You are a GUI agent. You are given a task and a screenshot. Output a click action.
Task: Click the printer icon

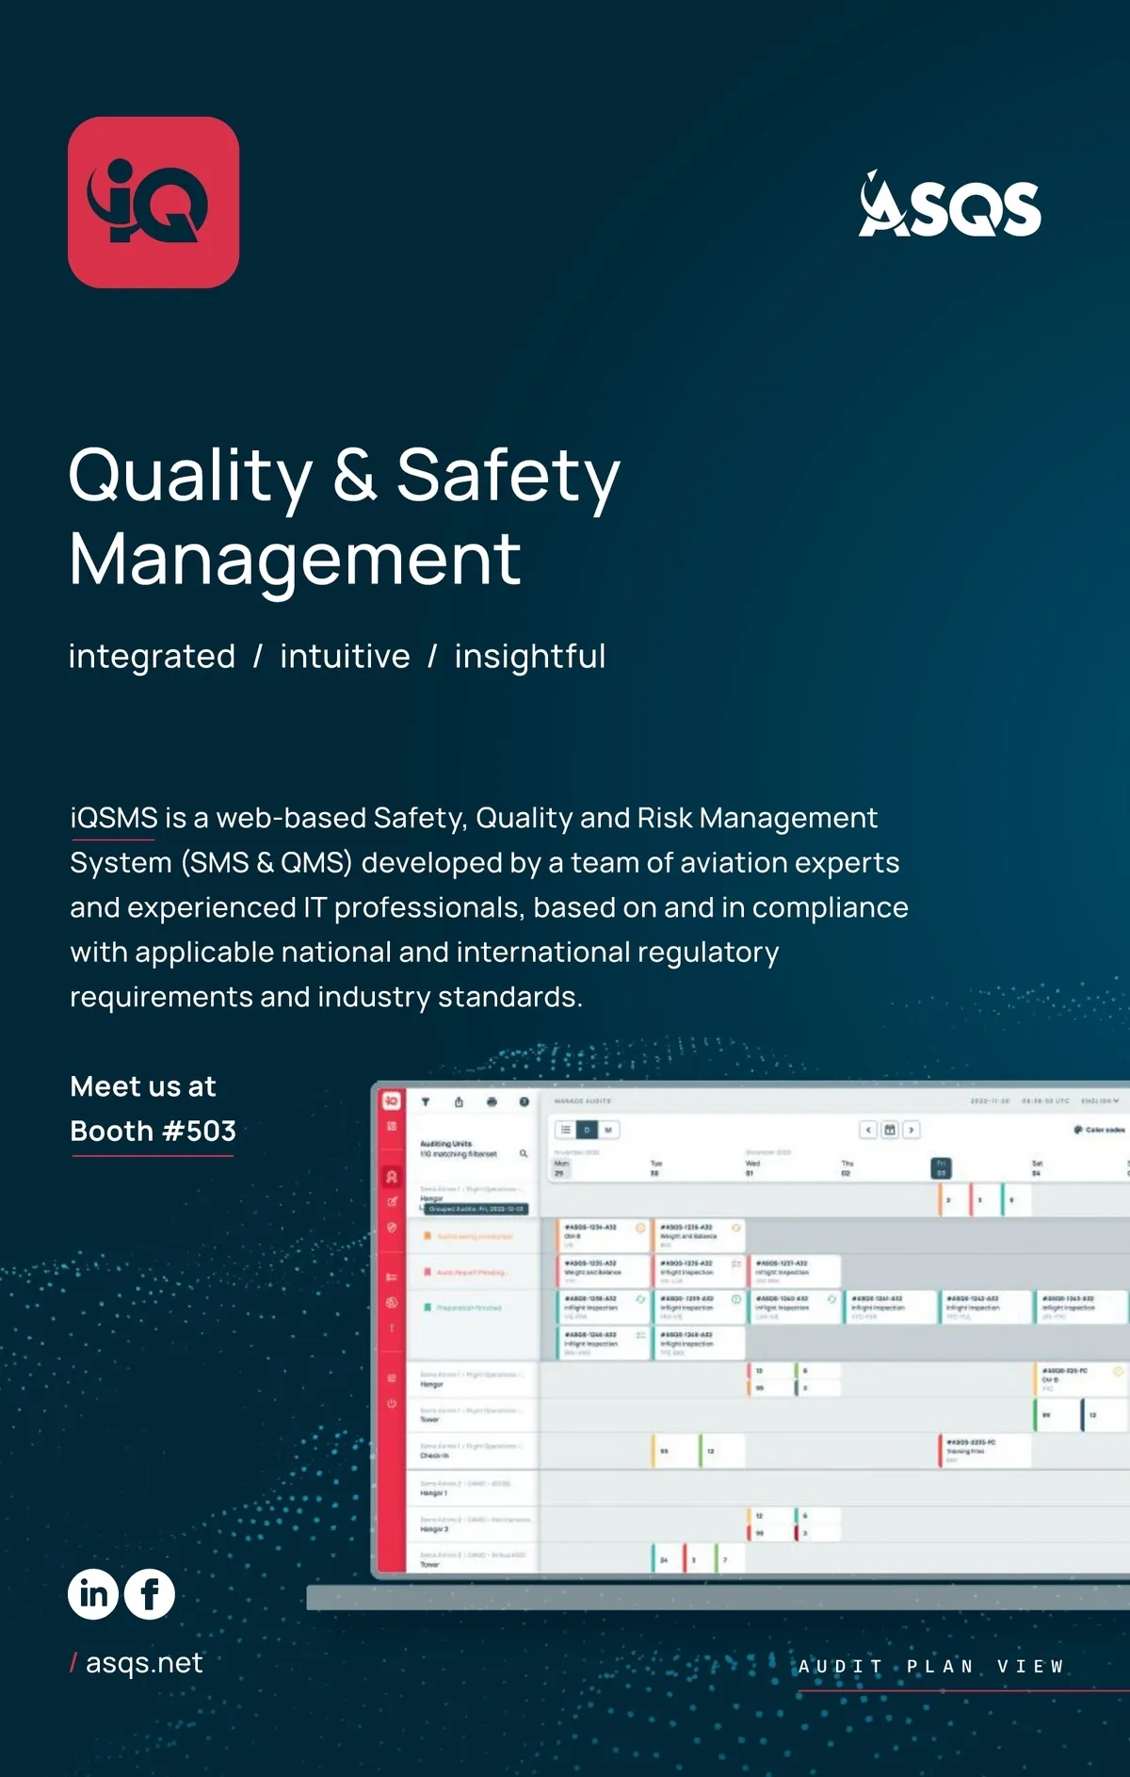[492, 1101]
